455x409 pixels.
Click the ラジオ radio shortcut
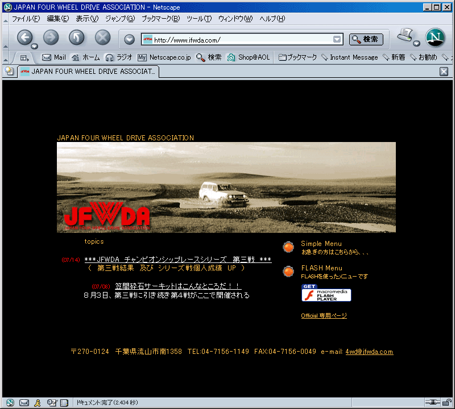coord(119,57)
